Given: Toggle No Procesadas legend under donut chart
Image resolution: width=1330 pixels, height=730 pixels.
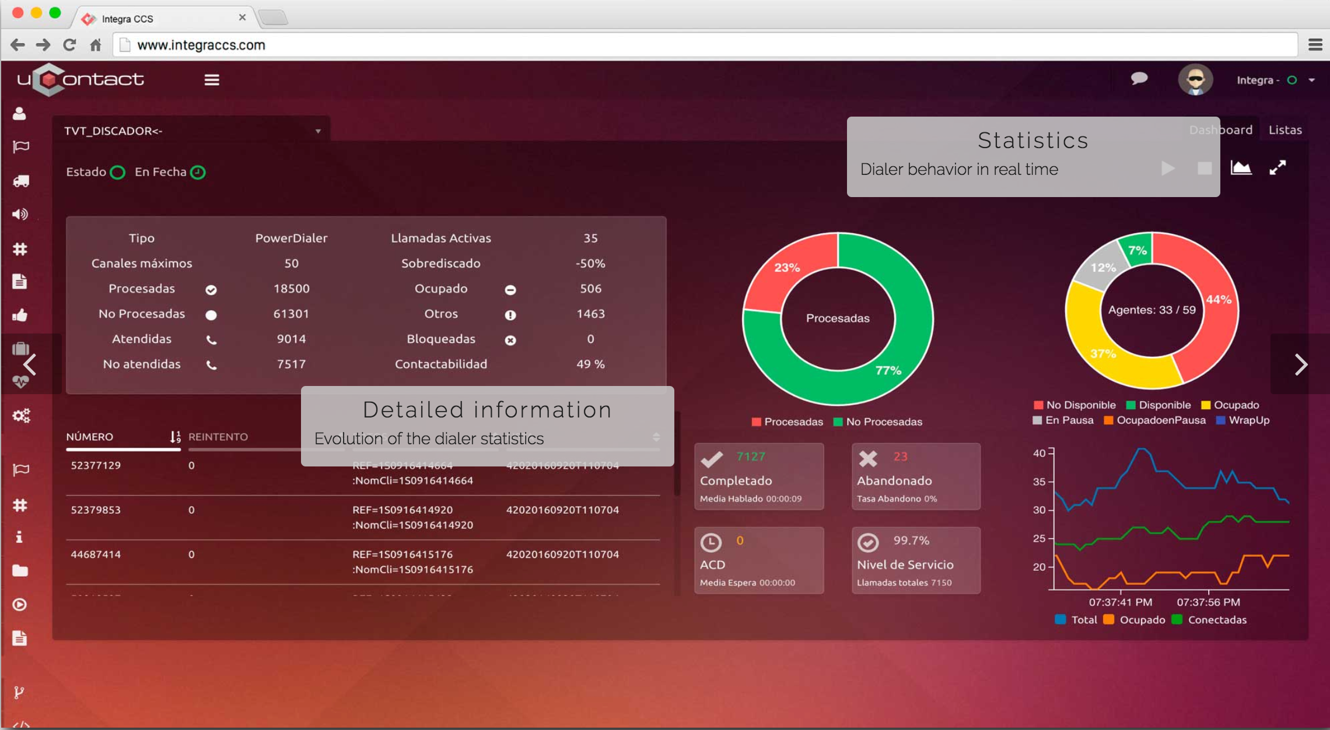Looking at the screenshot, I should pyautogui.click(x=878, y=422).
